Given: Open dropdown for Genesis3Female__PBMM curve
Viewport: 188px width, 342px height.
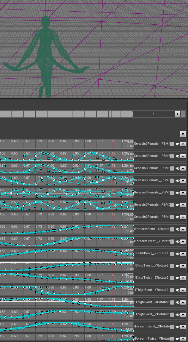Looking at the screenshot, I should click(183, 217).
